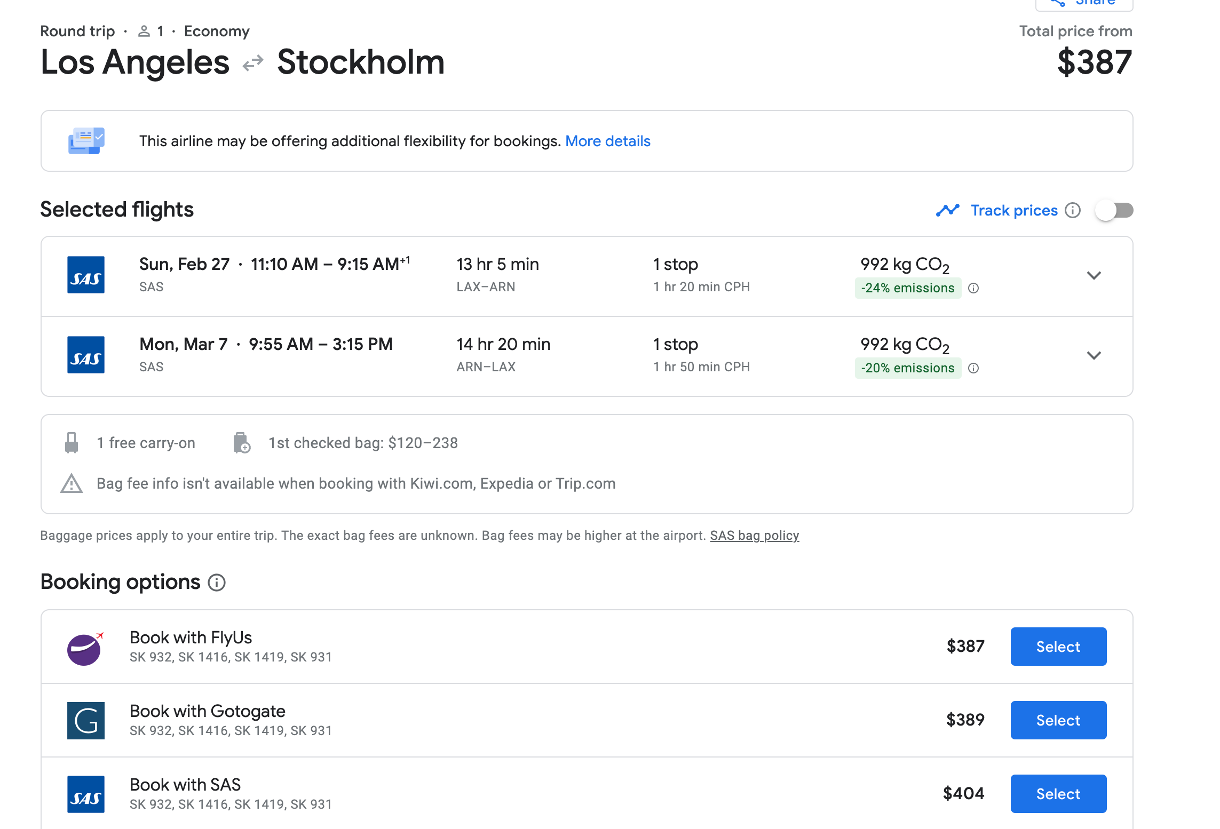Select the $387 FlyUs booking option
Viewport: 1220px width, 829px height.
[x=1058, y=647]
